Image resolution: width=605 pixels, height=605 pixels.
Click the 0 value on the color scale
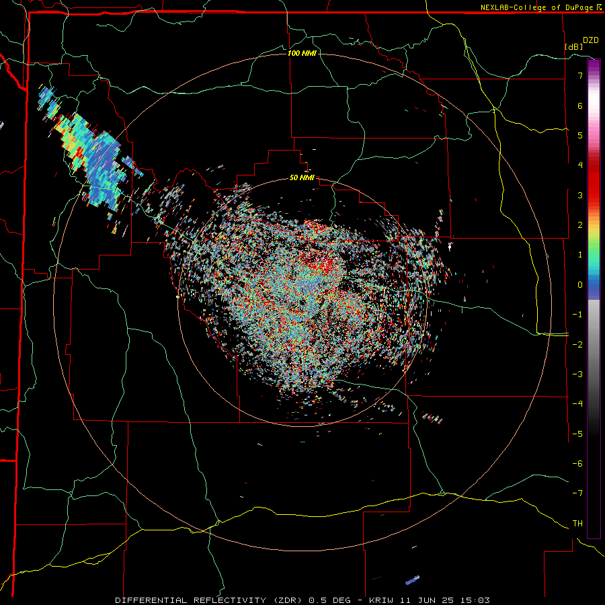click(x=580, y=285)
